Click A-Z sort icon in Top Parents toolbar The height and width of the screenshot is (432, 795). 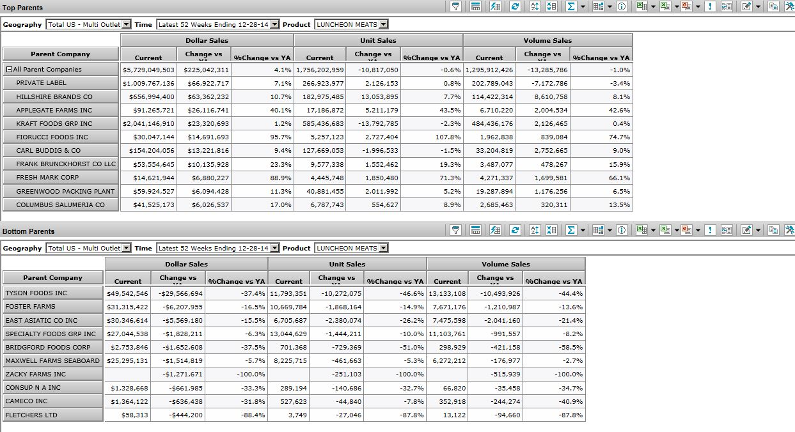coord(535,6)
